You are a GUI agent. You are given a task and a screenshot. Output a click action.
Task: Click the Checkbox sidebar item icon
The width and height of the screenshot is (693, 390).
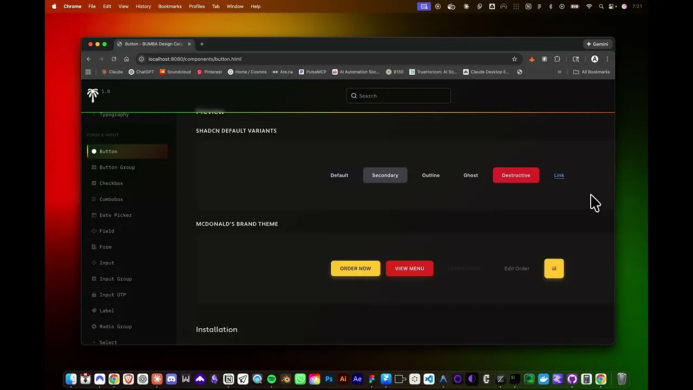[94, 183]
